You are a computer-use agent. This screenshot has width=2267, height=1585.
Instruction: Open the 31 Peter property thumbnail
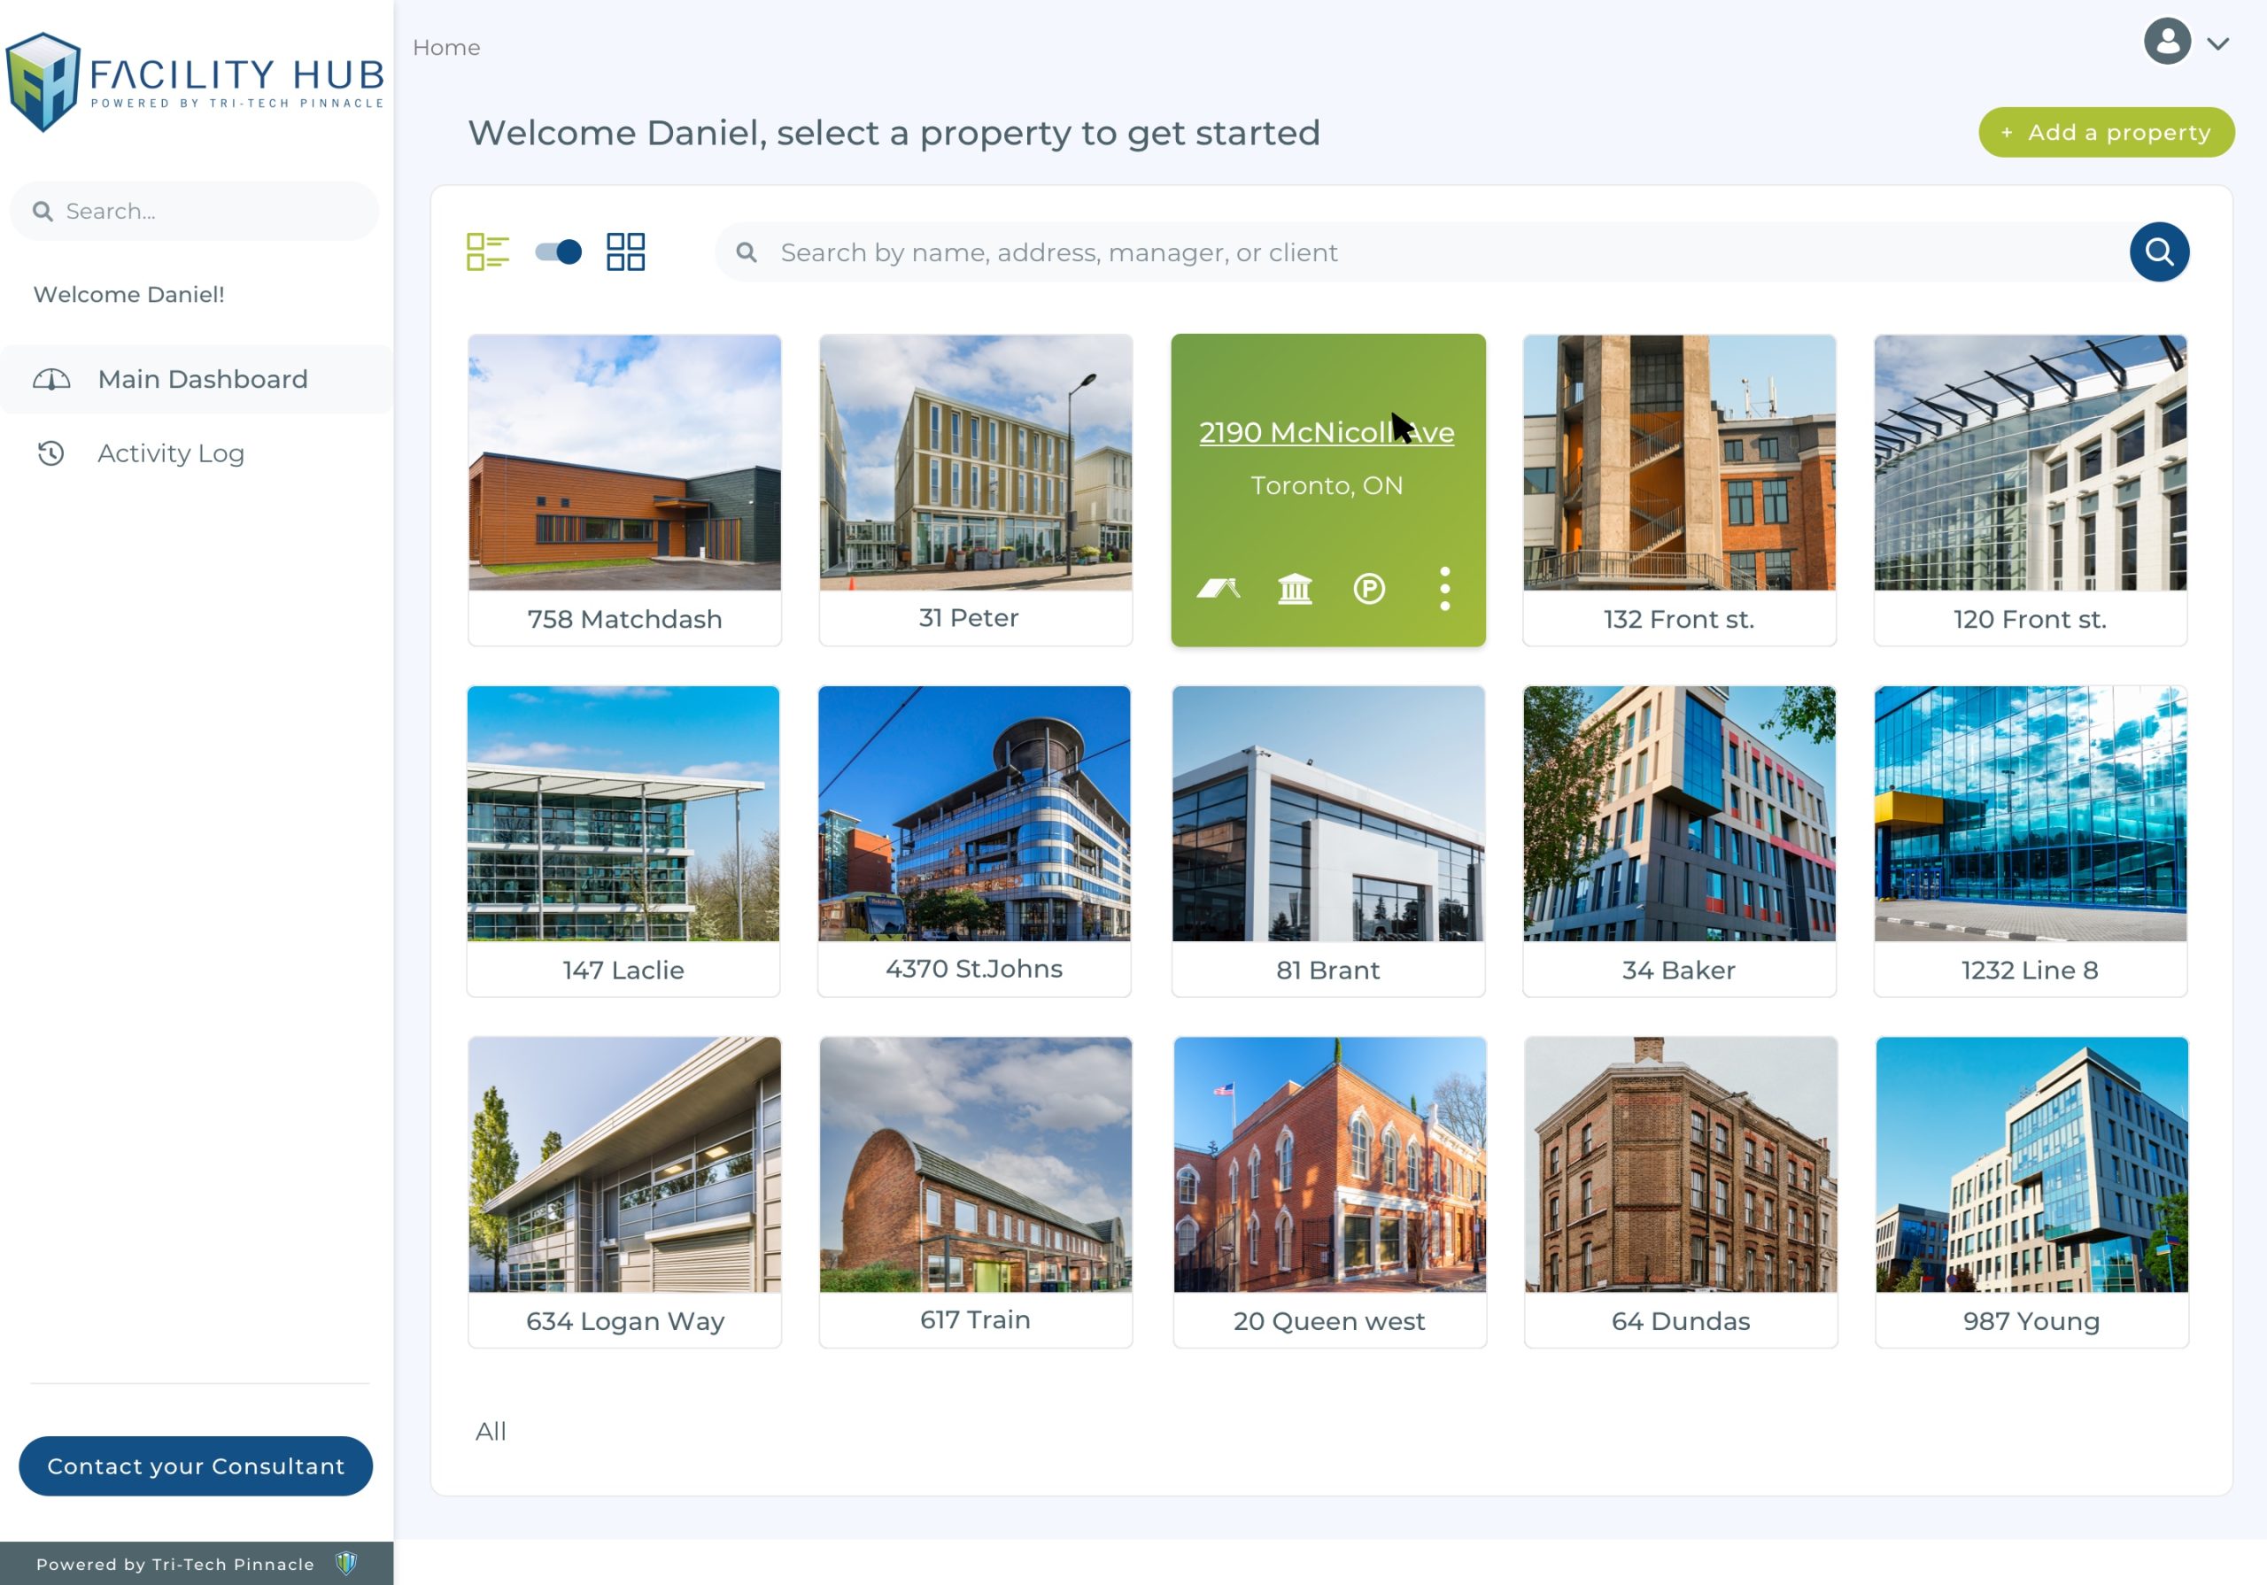(x=976, y=462)
